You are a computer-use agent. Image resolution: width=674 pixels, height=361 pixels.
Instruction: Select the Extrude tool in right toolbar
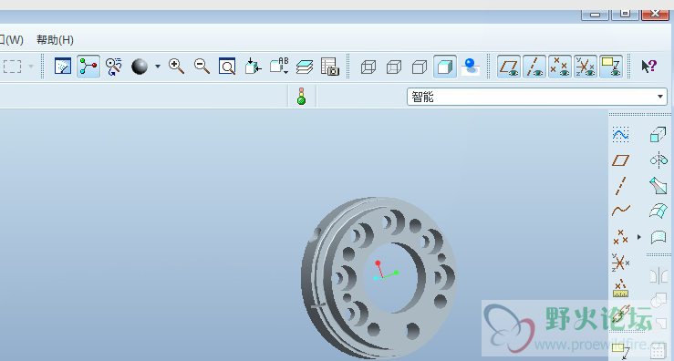point(658,135)
